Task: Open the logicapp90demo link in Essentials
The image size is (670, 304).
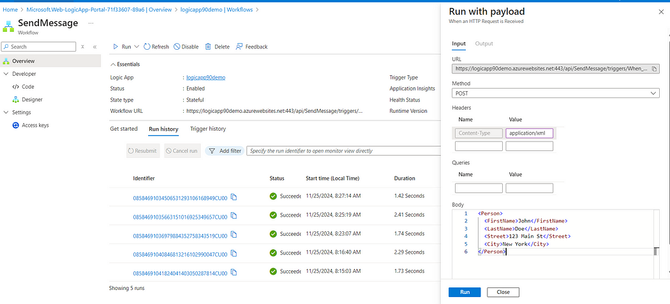Action: click(206, 77)
